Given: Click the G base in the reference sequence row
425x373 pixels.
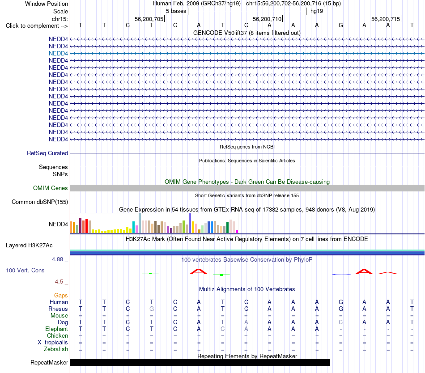Looking at the screenshot, I should click(341, 25).
